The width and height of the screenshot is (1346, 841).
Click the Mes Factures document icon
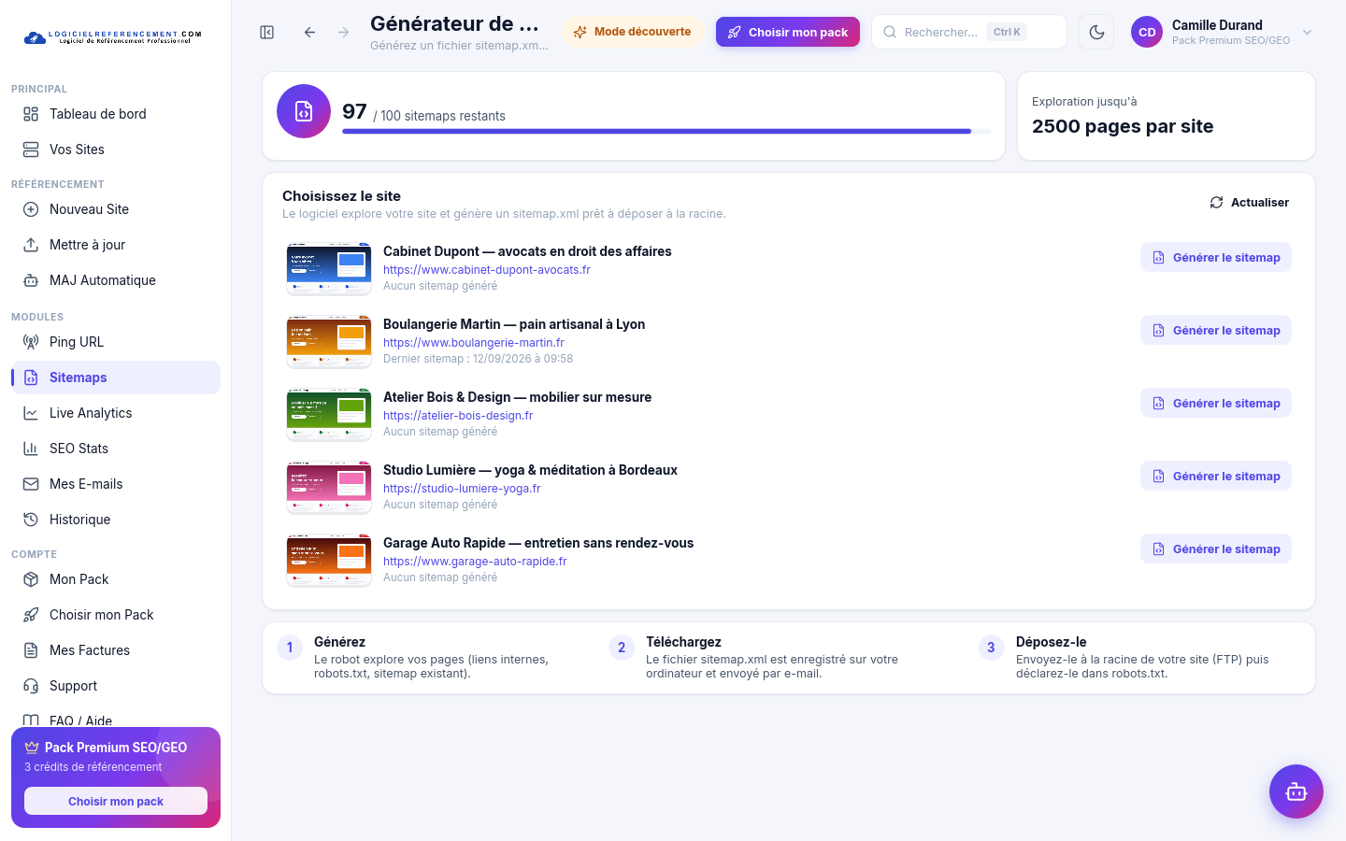(x=31, y=650)
